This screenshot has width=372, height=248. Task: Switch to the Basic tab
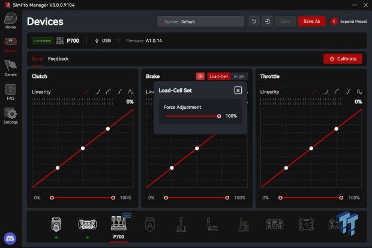pos(37,59)
